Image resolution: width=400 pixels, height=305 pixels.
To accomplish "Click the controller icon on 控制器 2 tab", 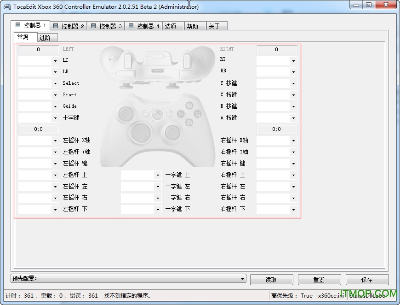I will (56, 26).
